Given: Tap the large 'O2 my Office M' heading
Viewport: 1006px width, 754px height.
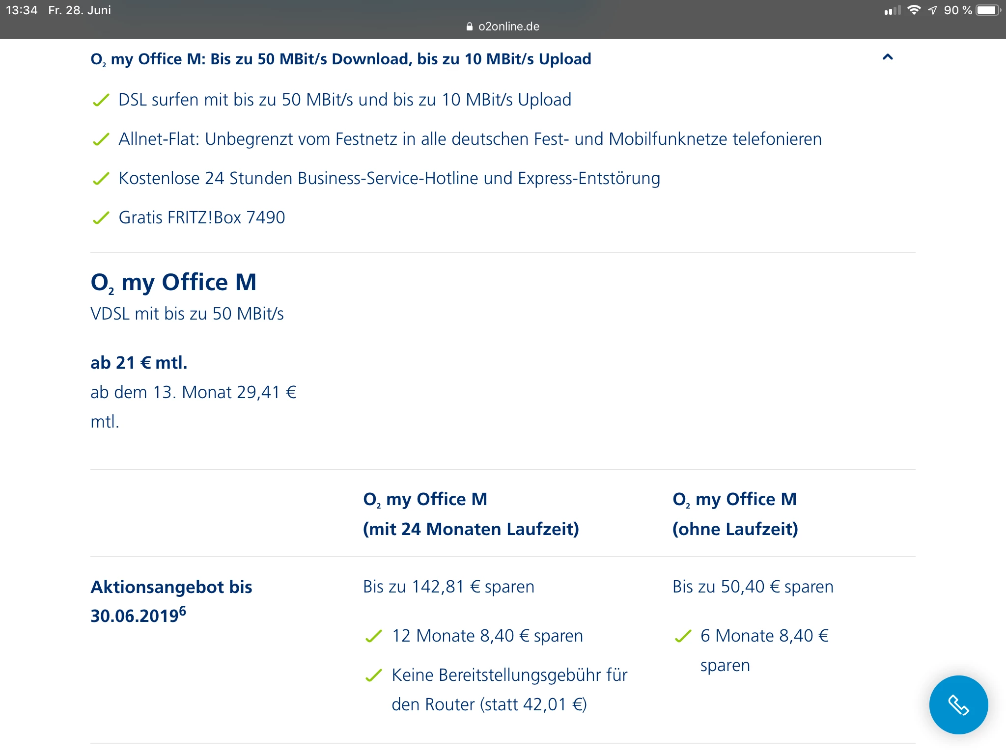Looking at the screenshot, I should tap(173, 283).
